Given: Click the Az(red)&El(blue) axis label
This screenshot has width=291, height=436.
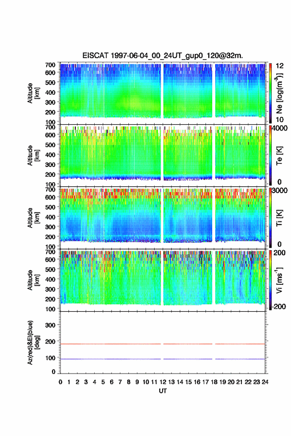Looking at the screenshot, I should pyautogui.click(x=33, y=342).
